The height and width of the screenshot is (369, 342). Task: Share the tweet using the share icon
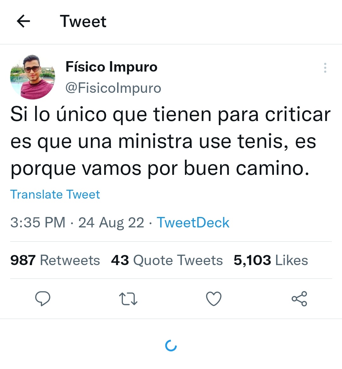(299, 299)
